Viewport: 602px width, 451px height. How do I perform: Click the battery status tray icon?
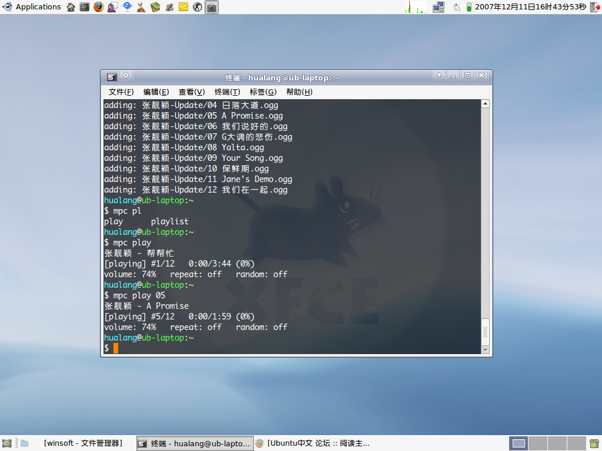(x=469, y=7)
